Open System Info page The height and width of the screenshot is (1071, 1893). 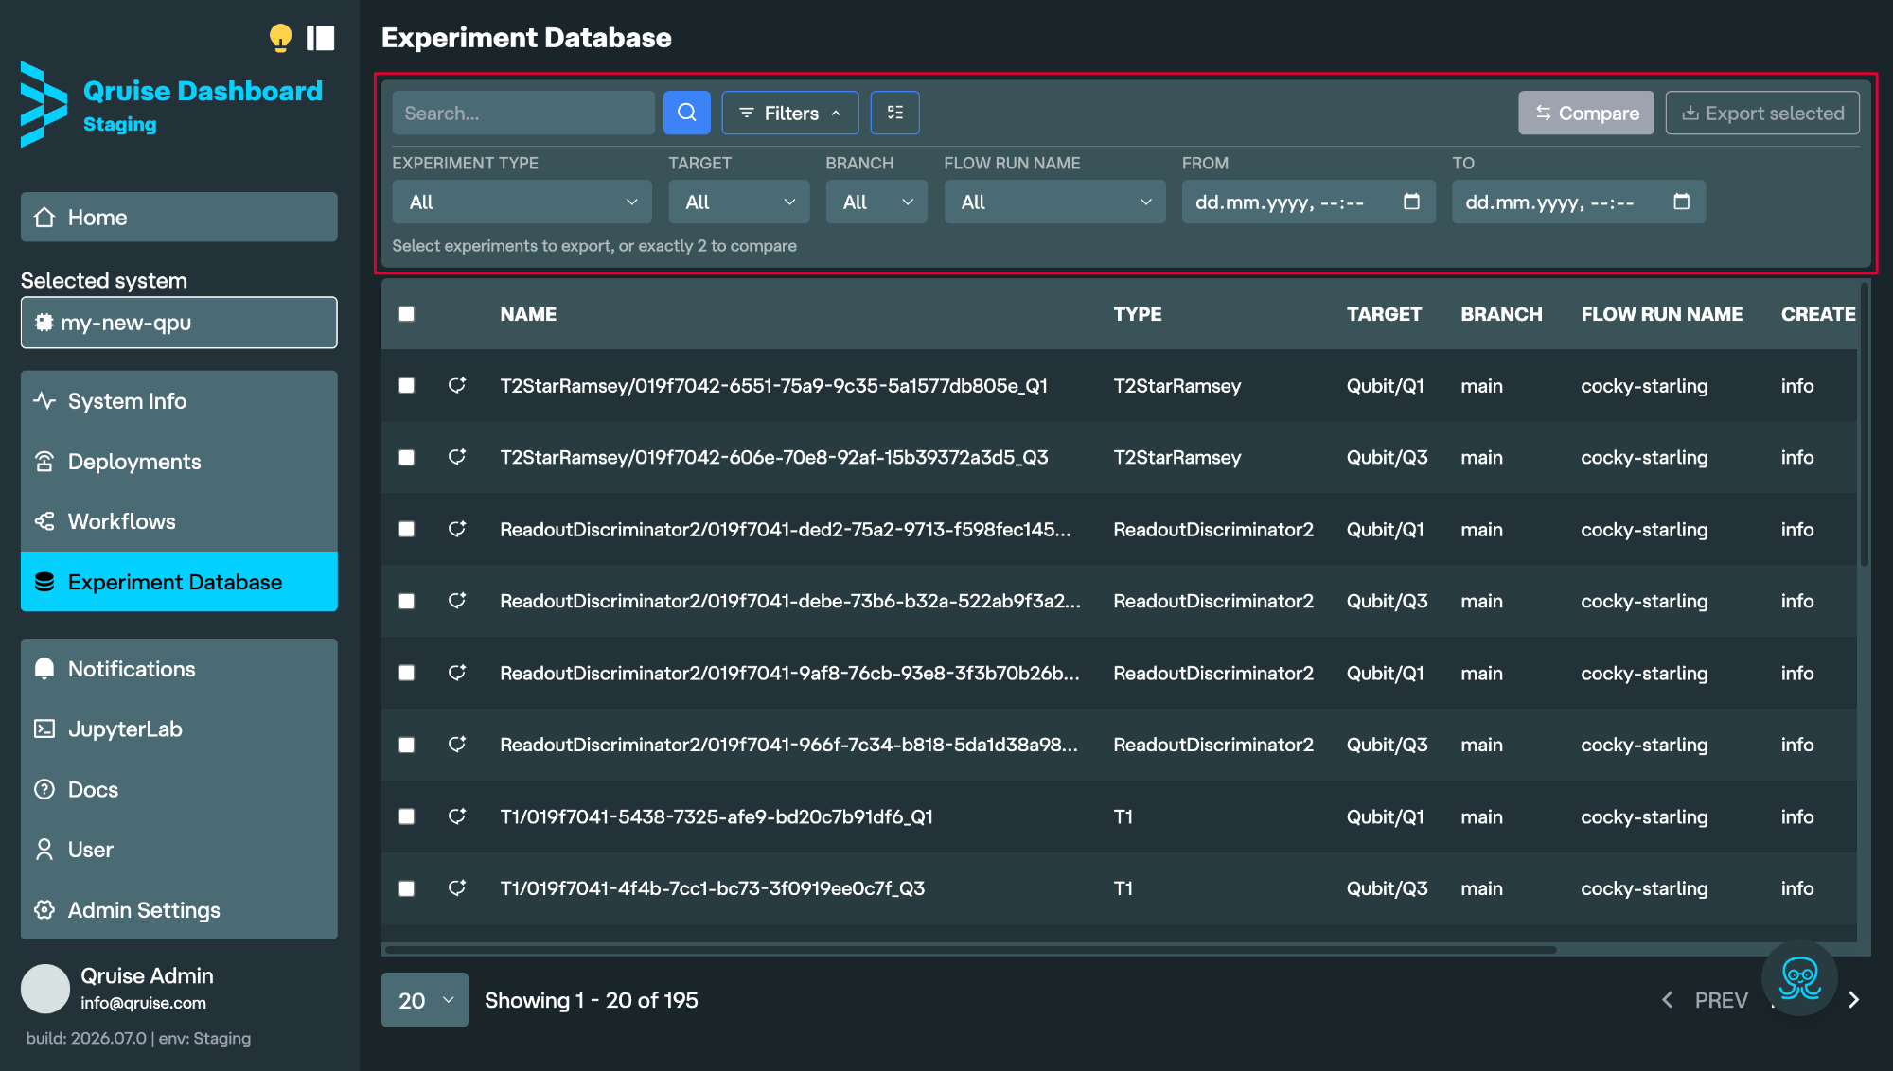(179, 401)
